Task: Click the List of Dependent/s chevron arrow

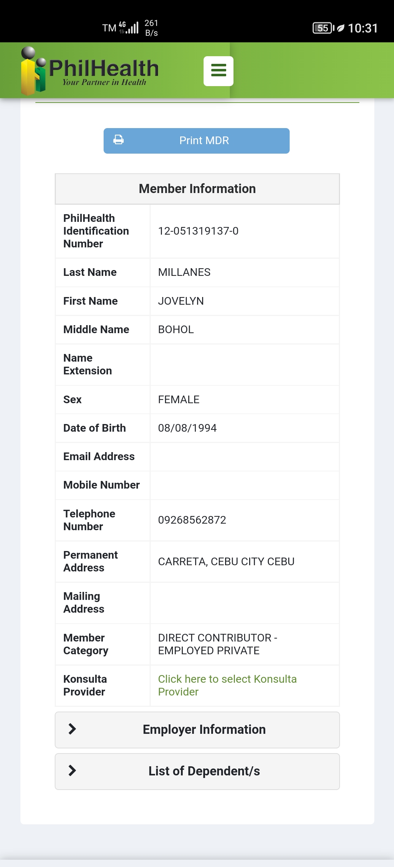Action: (x=72, y=771)
